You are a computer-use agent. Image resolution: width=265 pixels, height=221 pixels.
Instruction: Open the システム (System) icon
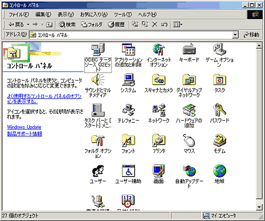click(x=128, y=79)
